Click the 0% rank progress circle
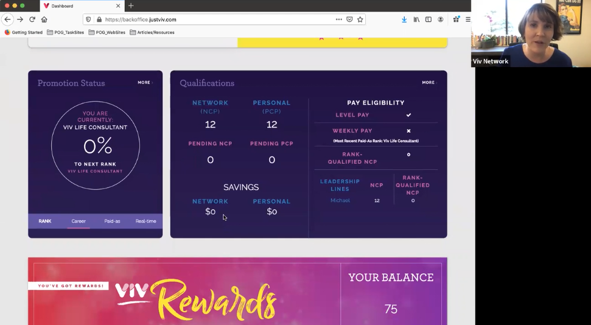 [96, 145]
